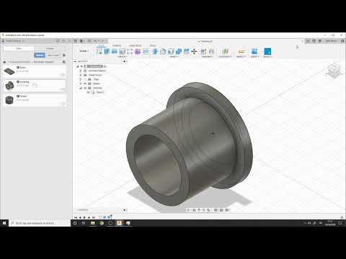Click the New Component icon in Assemble
346x259 pixels.
click(x=203, y=51)
